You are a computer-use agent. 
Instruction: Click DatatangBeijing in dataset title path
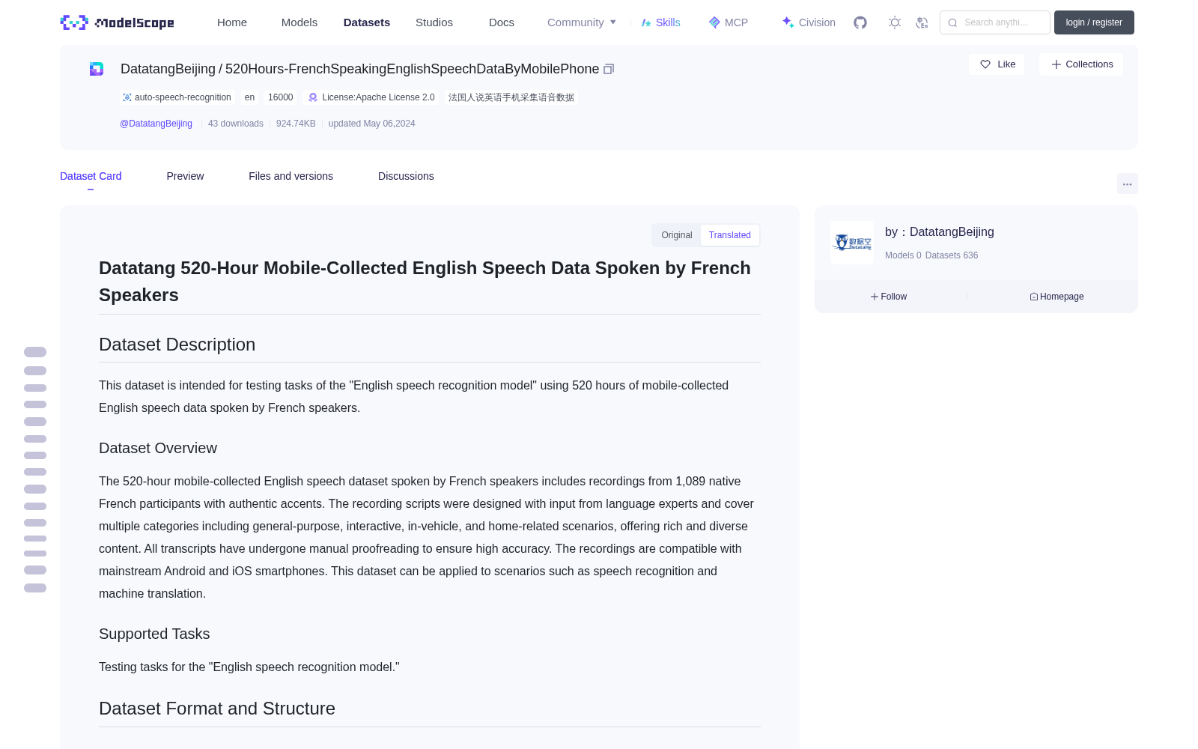(168, 69)
